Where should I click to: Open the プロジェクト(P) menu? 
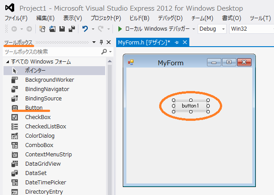click(x=106, y=18)
